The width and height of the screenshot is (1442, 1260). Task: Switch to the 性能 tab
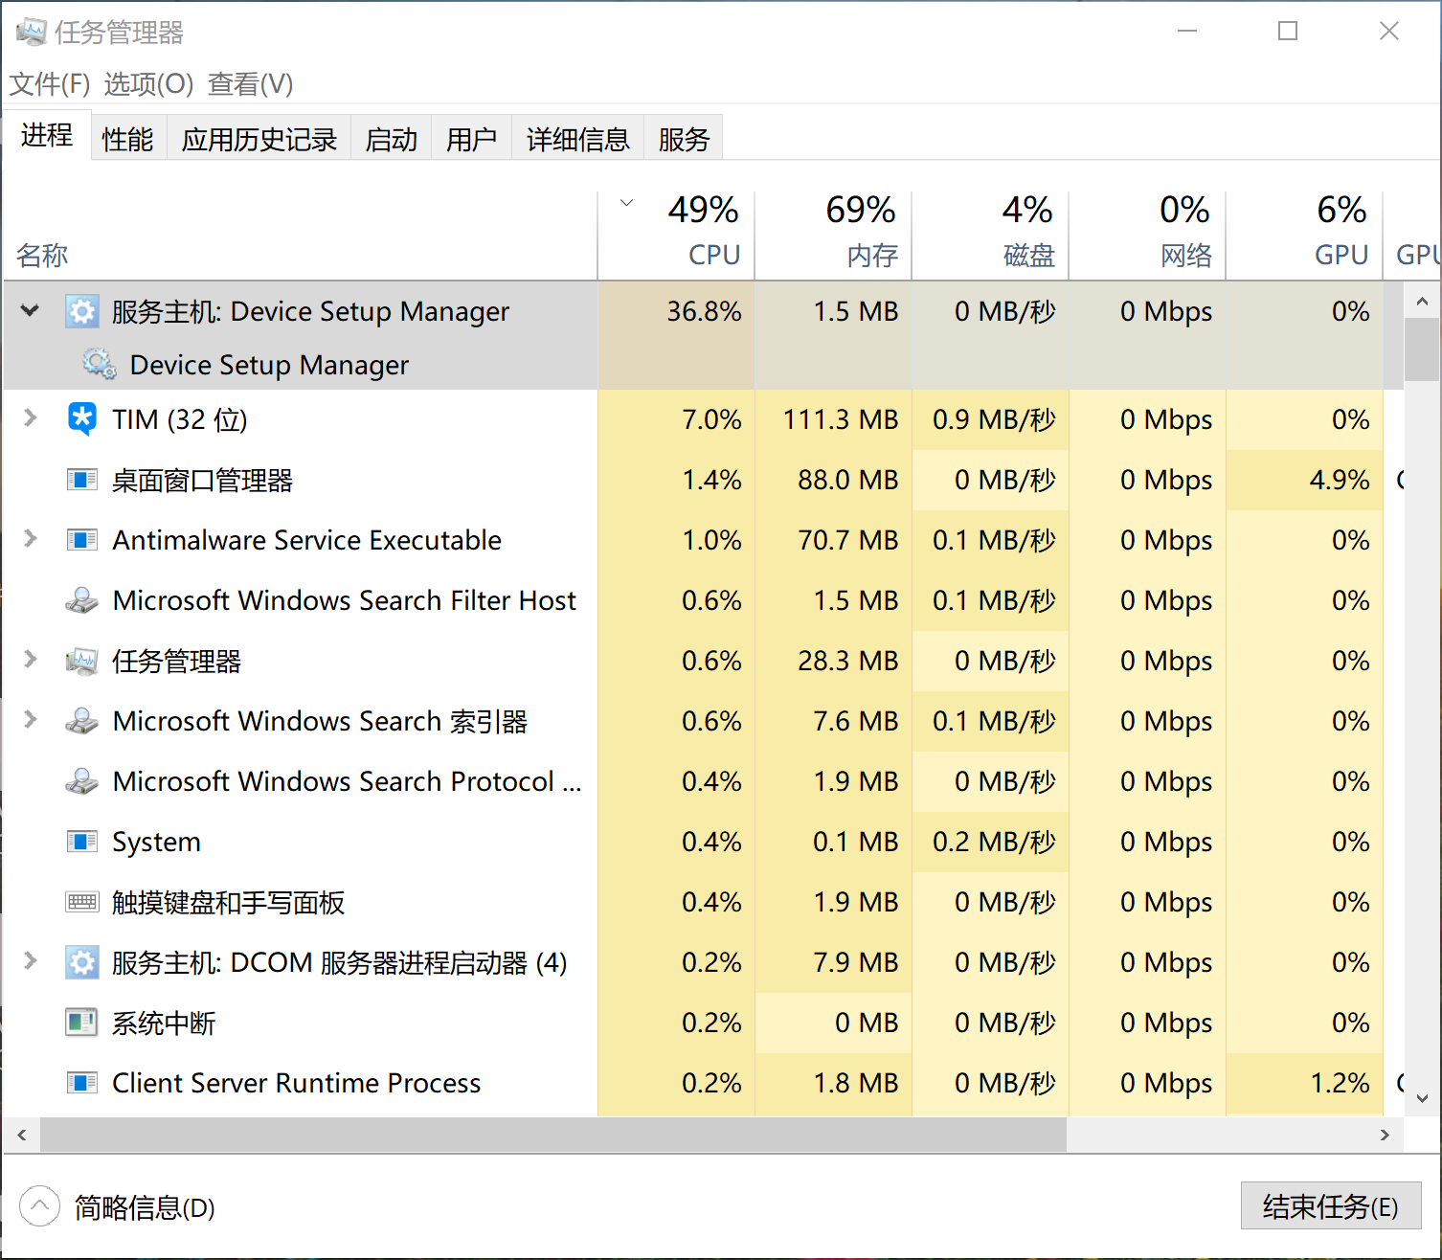(128, 139)
